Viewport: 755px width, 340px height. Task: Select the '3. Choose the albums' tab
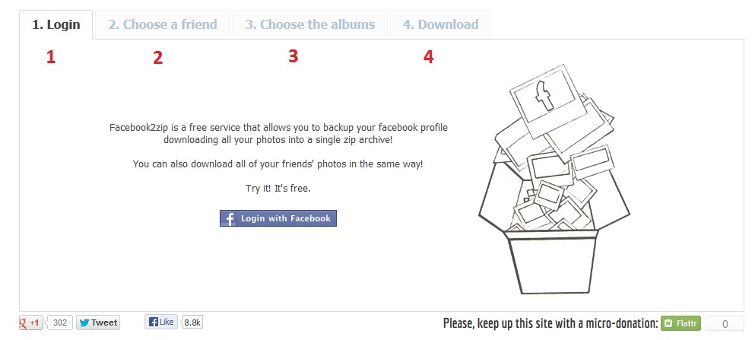309,24
